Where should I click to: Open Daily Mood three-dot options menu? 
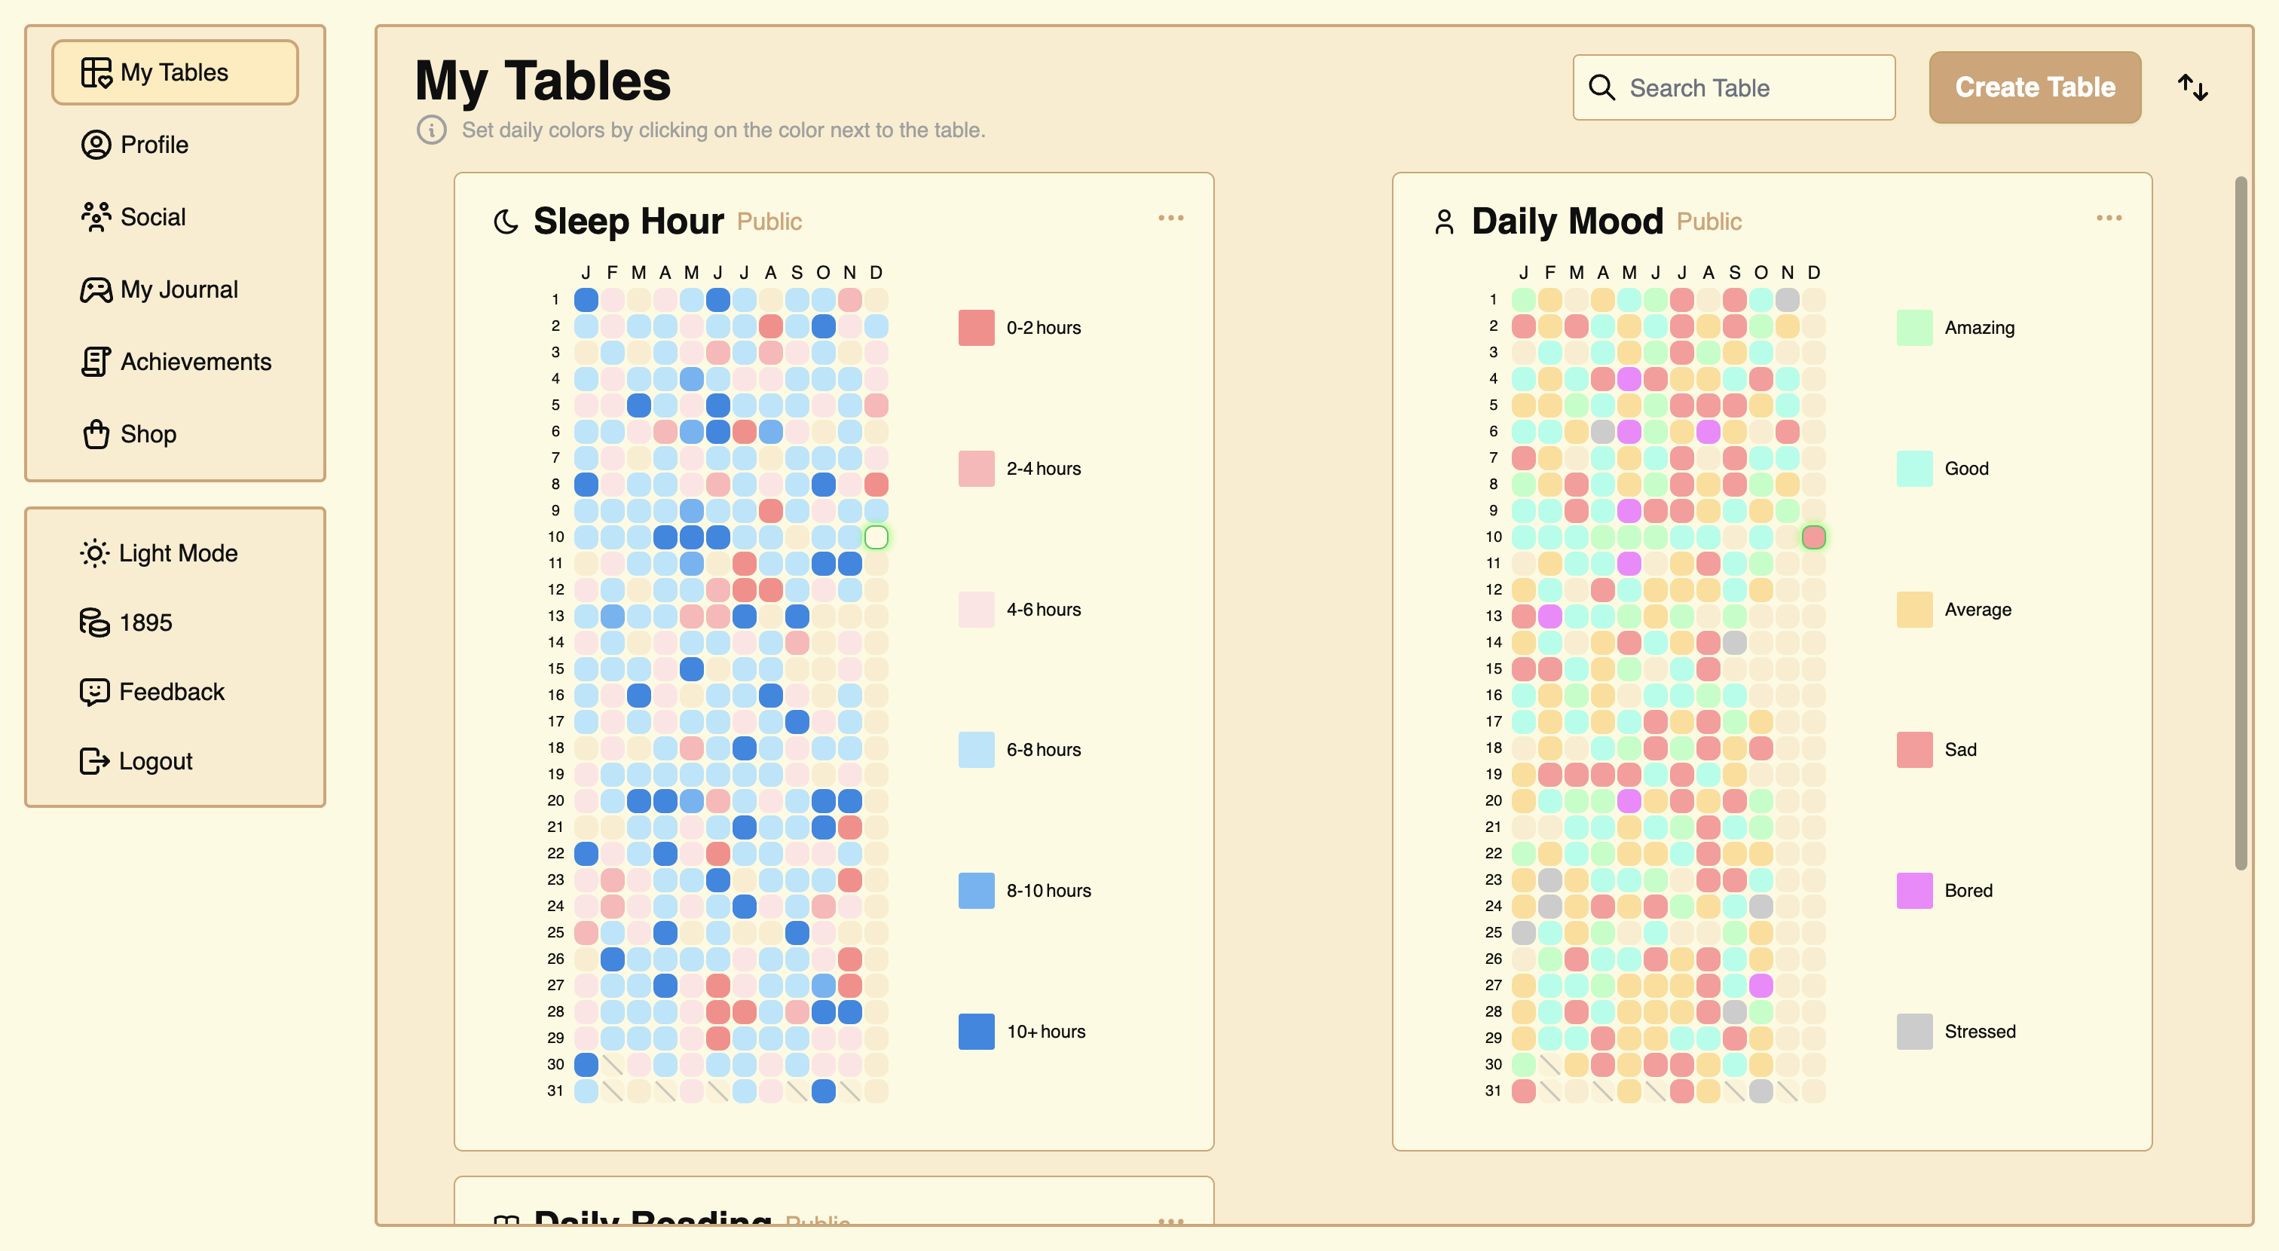click(x=2108, y=218)
